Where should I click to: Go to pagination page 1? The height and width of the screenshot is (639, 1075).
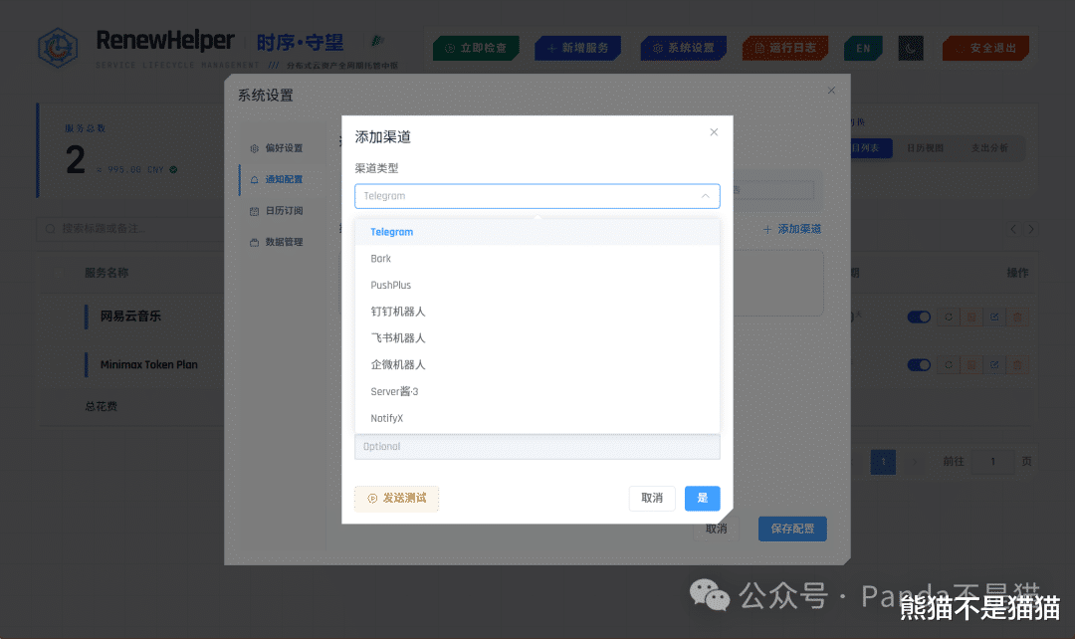tap(883, 462)
